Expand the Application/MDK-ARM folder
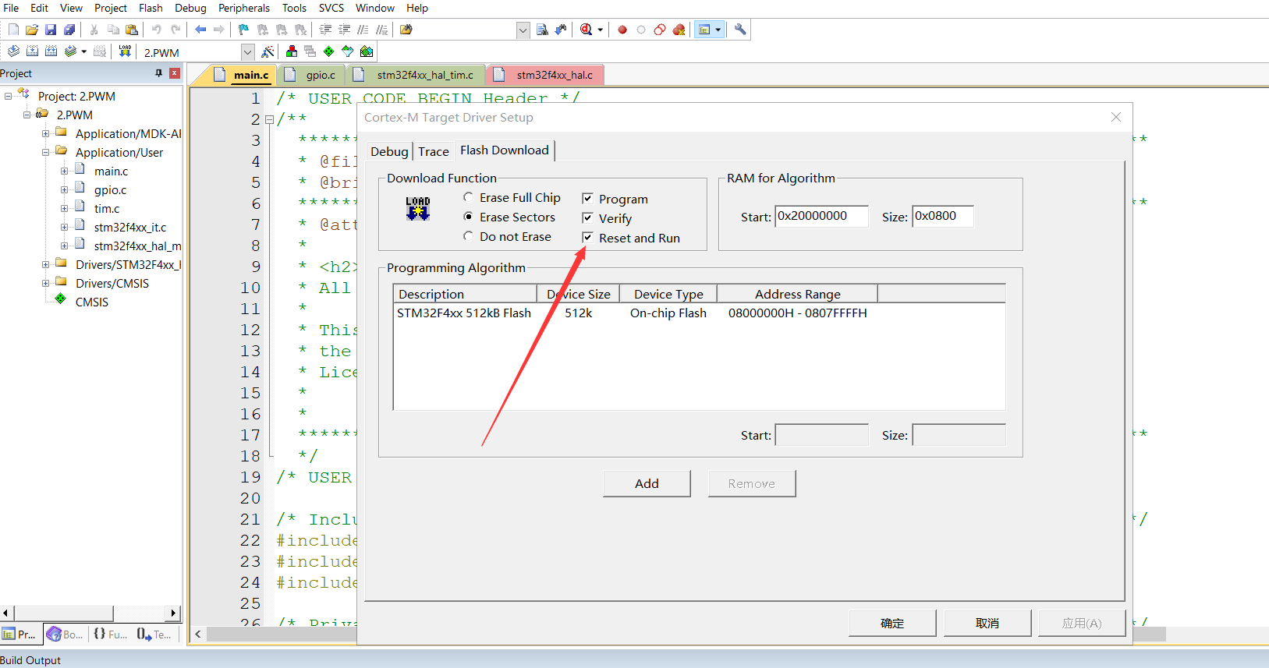This screenshot has height=668, width=1269. point(45,133)
